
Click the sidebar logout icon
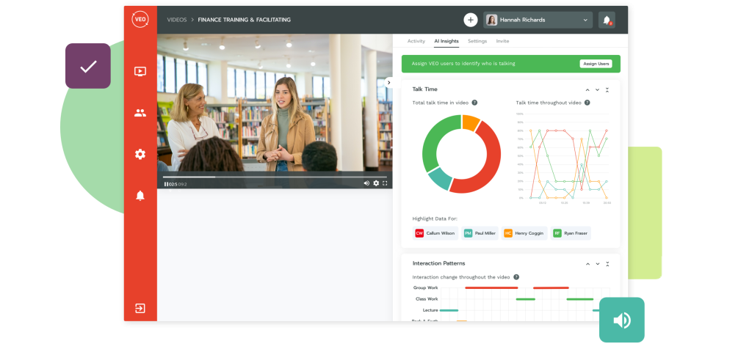coord(140,308)
